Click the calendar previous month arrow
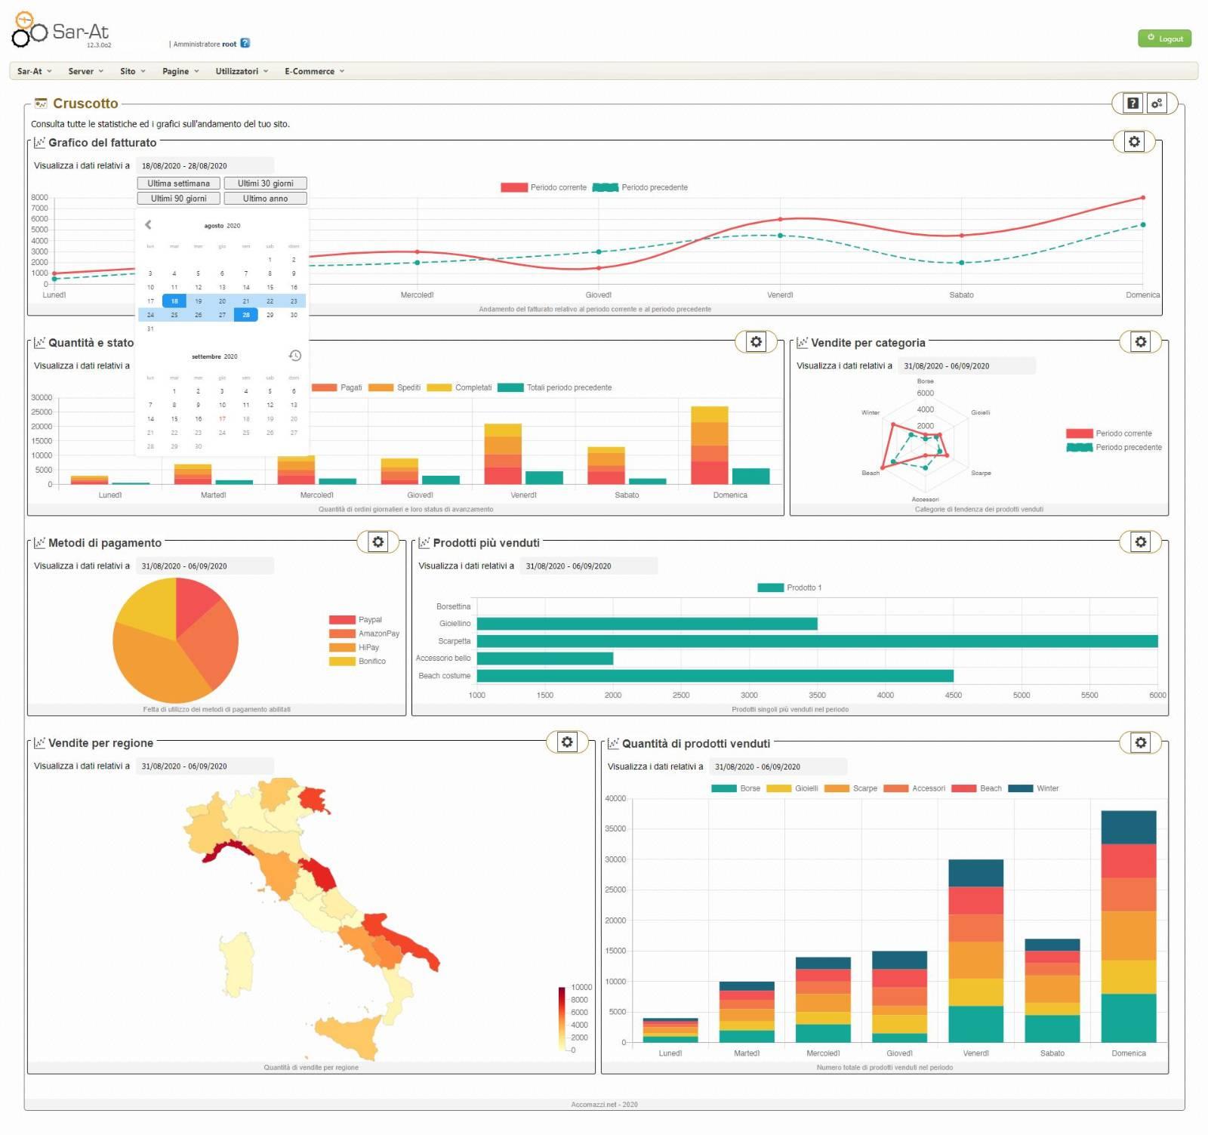 [148, 224]
